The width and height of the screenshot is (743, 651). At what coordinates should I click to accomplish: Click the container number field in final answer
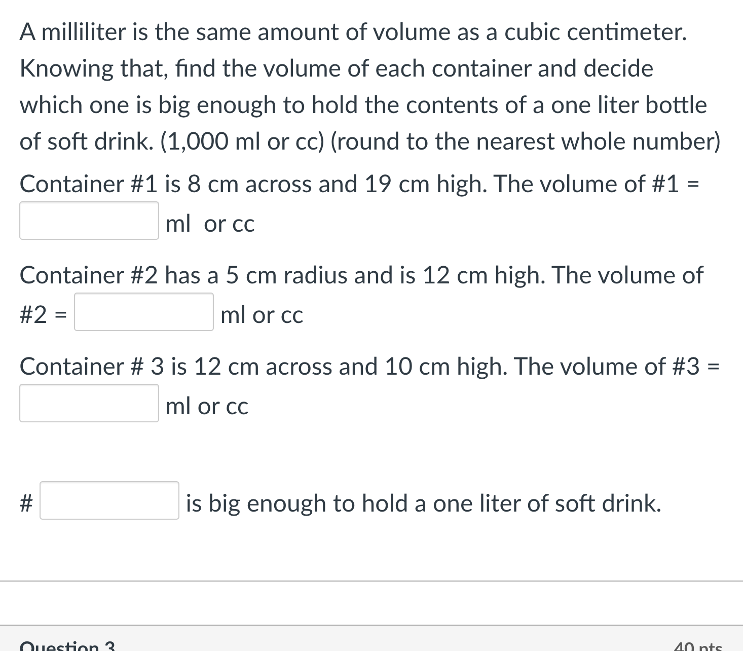pyautogui.click(x=109, y=501)
